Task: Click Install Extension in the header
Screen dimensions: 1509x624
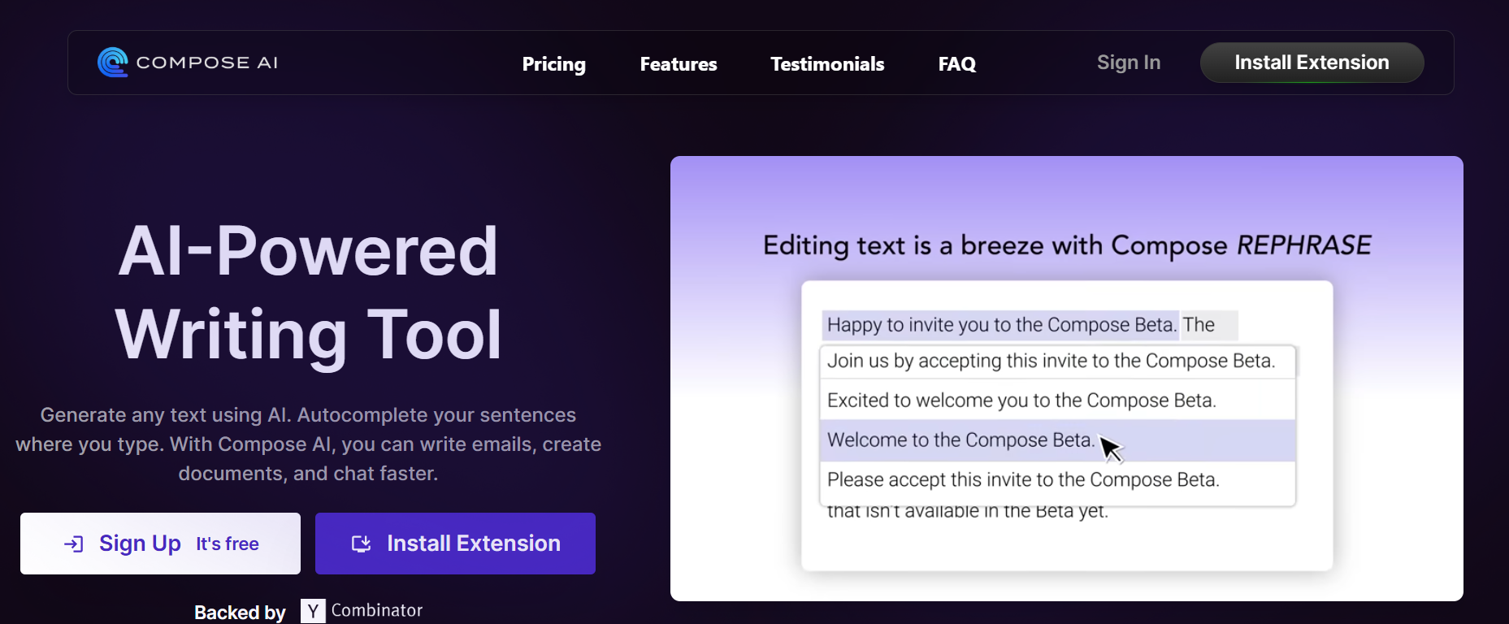Action: point(1312,63)
